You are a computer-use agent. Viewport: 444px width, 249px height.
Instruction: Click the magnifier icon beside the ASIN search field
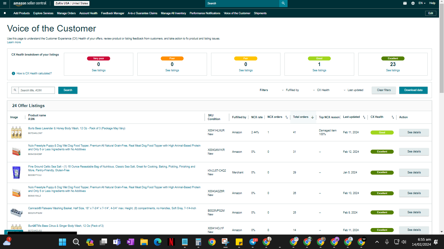[15, 90]
